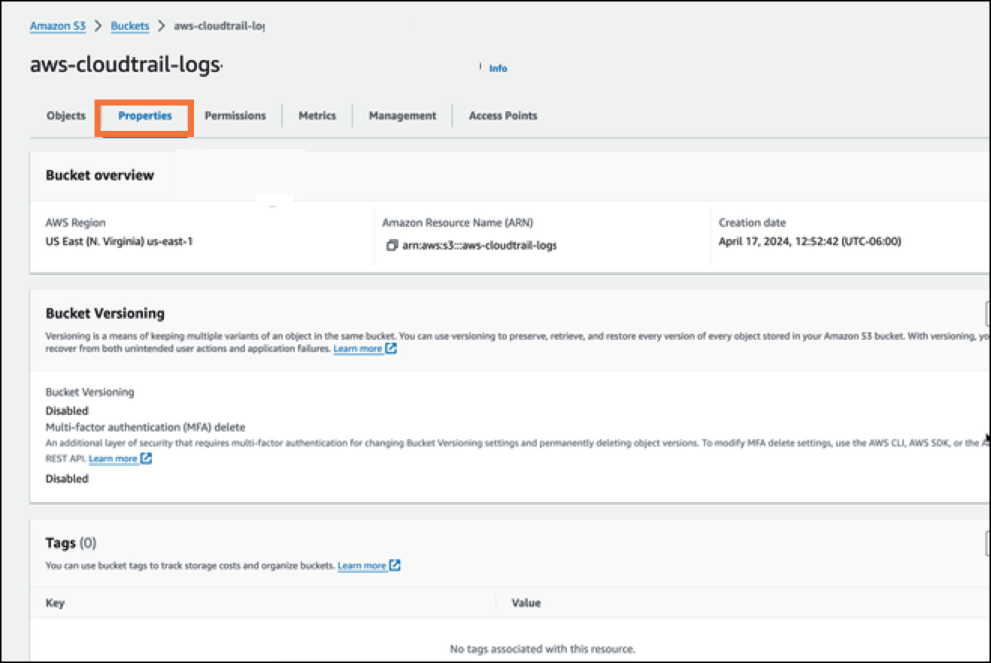Open the Amazon S3 breadcrumb link
This screenshot has width=991, height=663.
tap(58, 26)
